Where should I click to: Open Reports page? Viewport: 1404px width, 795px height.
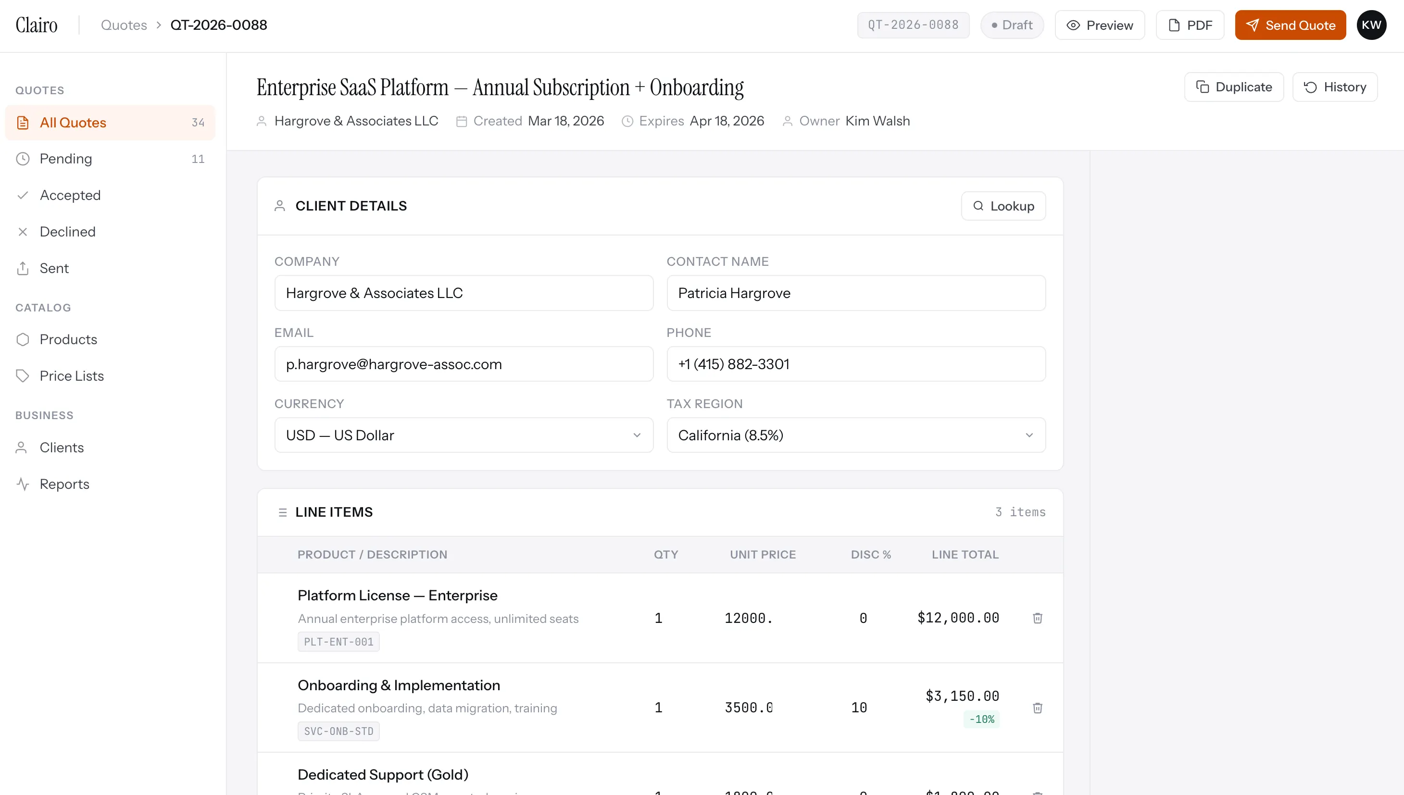(x=110, y=484)
